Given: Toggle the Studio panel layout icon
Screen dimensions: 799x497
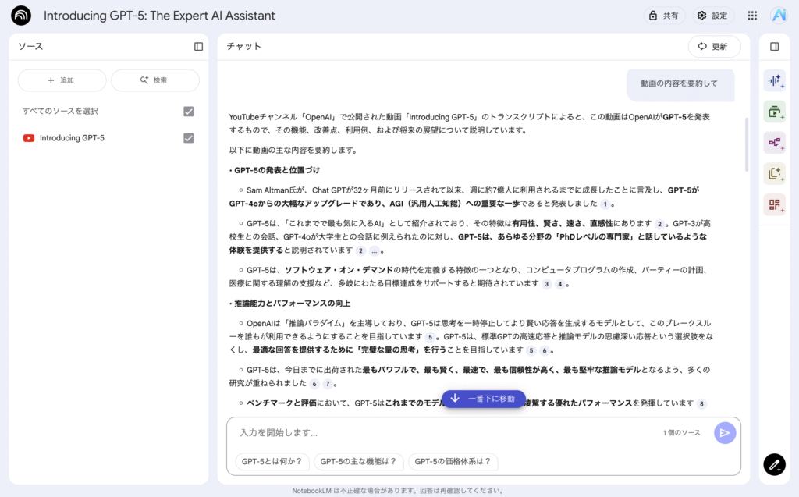Looking at the screenshot, I should [775, 46].
